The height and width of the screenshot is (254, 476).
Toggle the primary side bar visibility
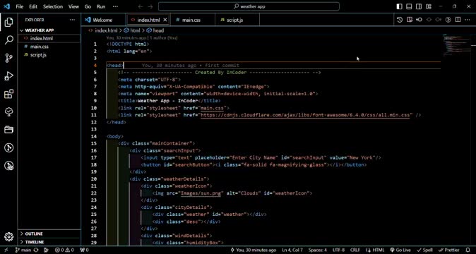coord(400,6)
